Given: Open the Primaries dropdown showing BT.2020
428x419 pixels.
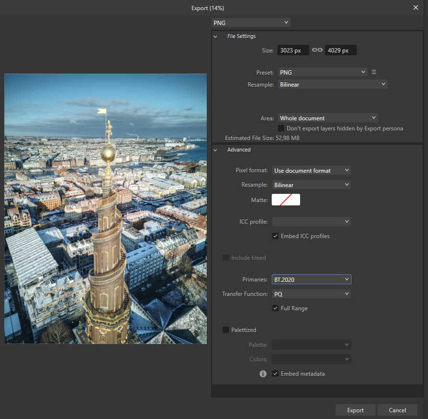Looking at the screenshot, I should click(311, 279).
